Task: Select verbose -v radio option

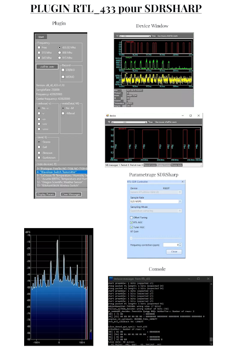Action: 39,114
